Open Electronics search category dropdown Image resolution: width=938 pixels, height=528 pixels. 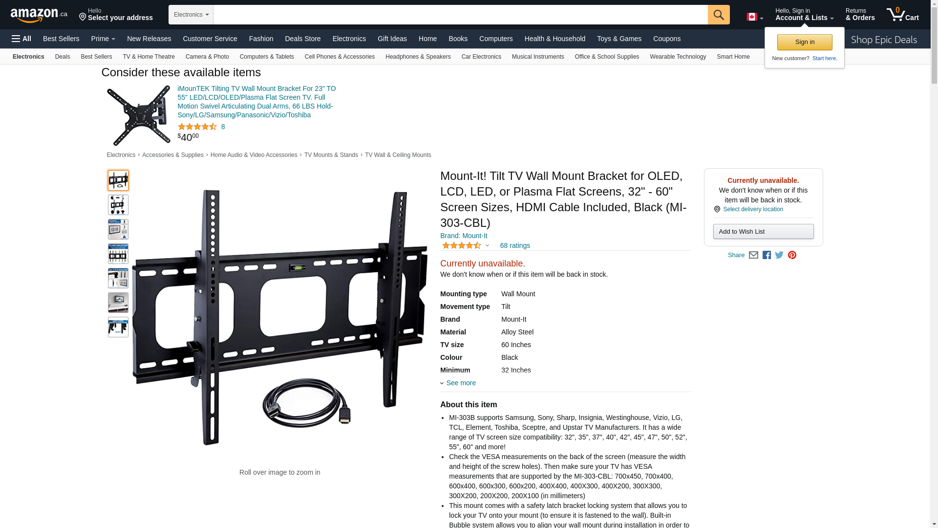pyautogui.click(x=191, y=15)
